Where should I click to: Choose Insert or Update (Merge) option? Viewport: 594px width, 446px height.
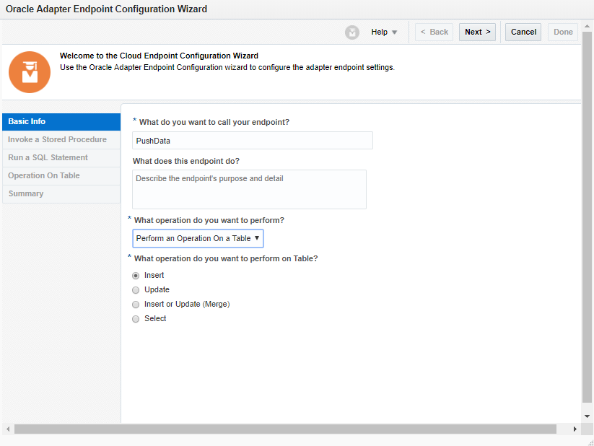pyautogui.click(x=136, y=305)
